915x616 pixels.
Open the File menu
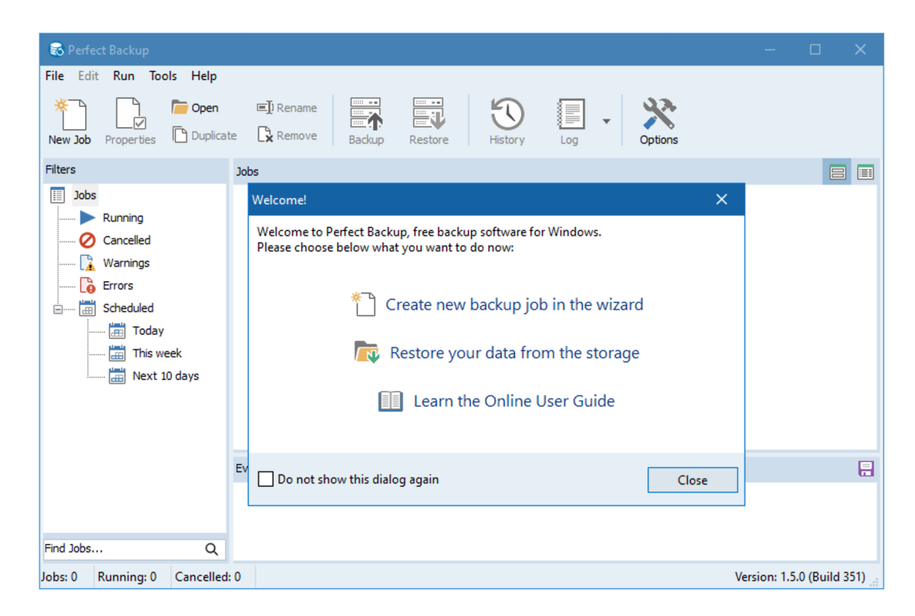point(54,75)
